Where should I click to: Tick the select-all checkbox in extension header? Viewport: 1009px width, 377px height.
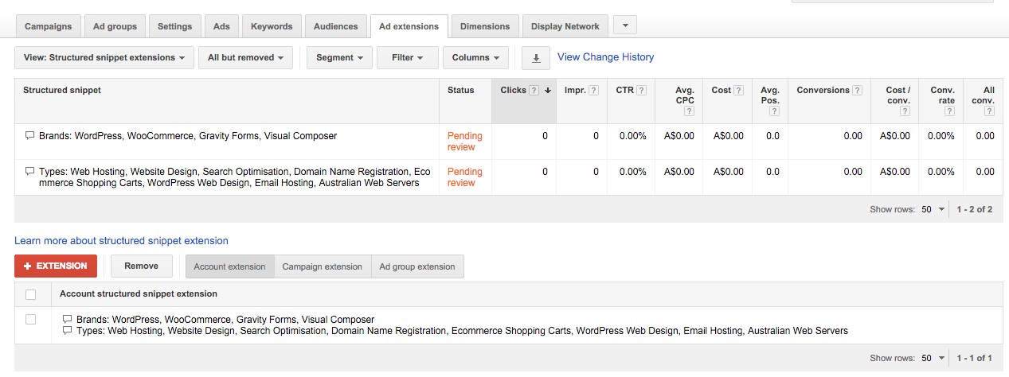tap(31, 294)
